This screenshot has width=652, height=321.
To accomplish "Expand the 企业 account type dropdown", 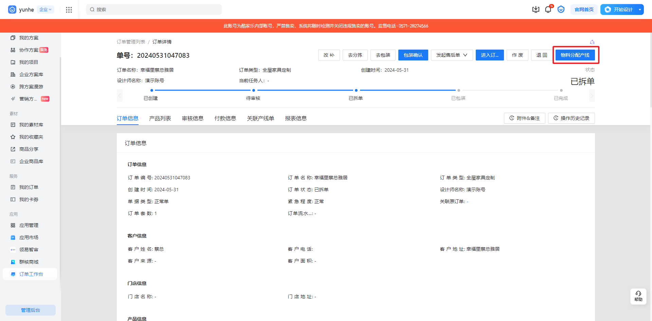I will pyautogui.click(x=45, y=10).
